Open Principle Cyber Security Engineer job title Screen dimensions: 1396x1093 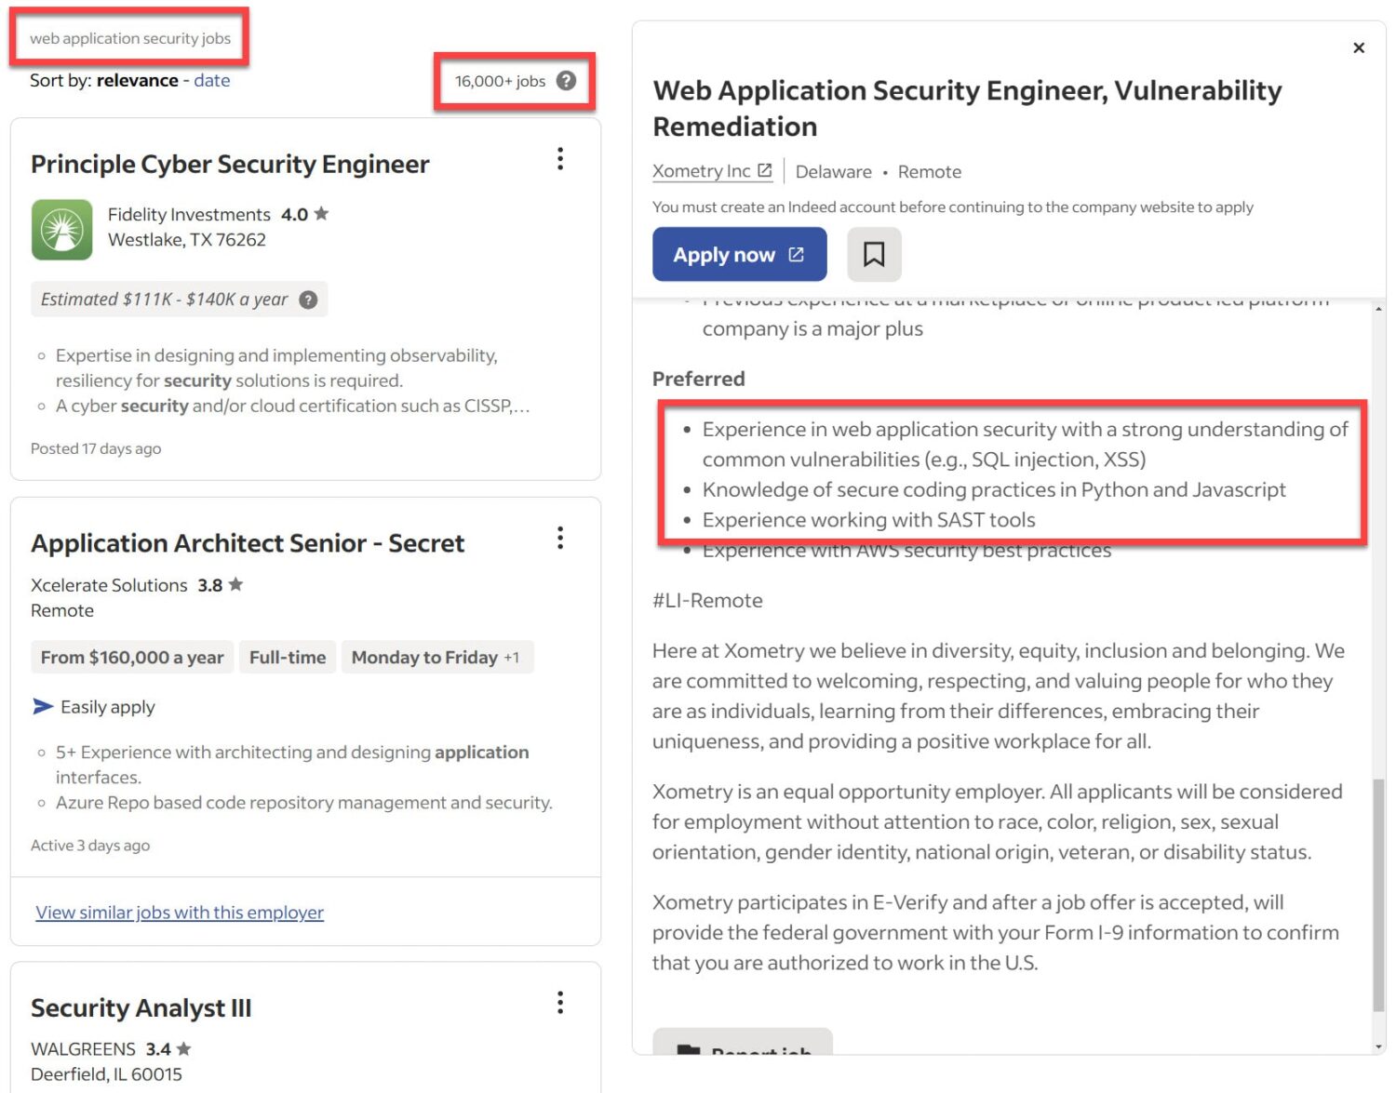(230, 165)
